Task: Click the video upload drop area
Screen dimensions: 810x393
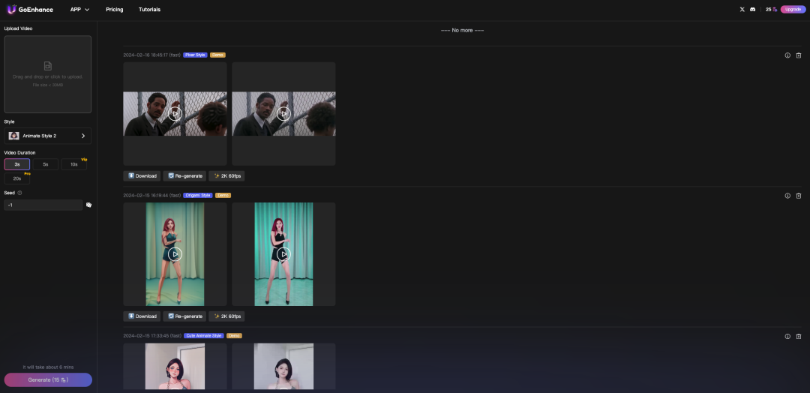Action: [47, 74]
